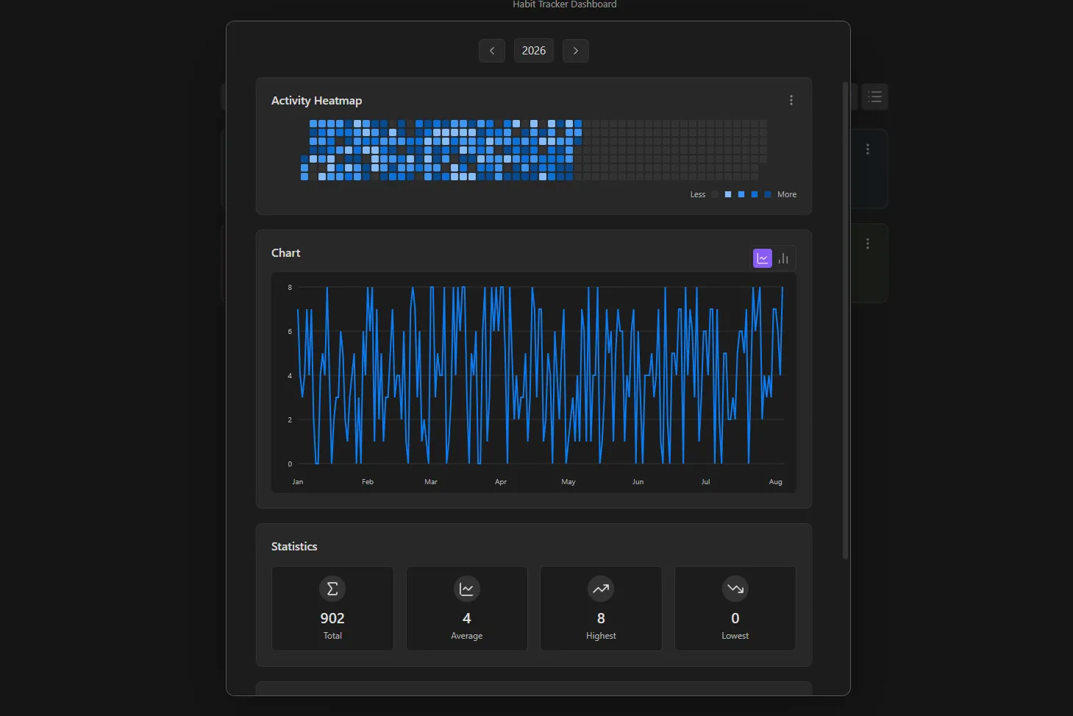Open Activity Heatmap three-dot options menu
This screenshot has height=716, width=1073.
(x=791, y=100)
